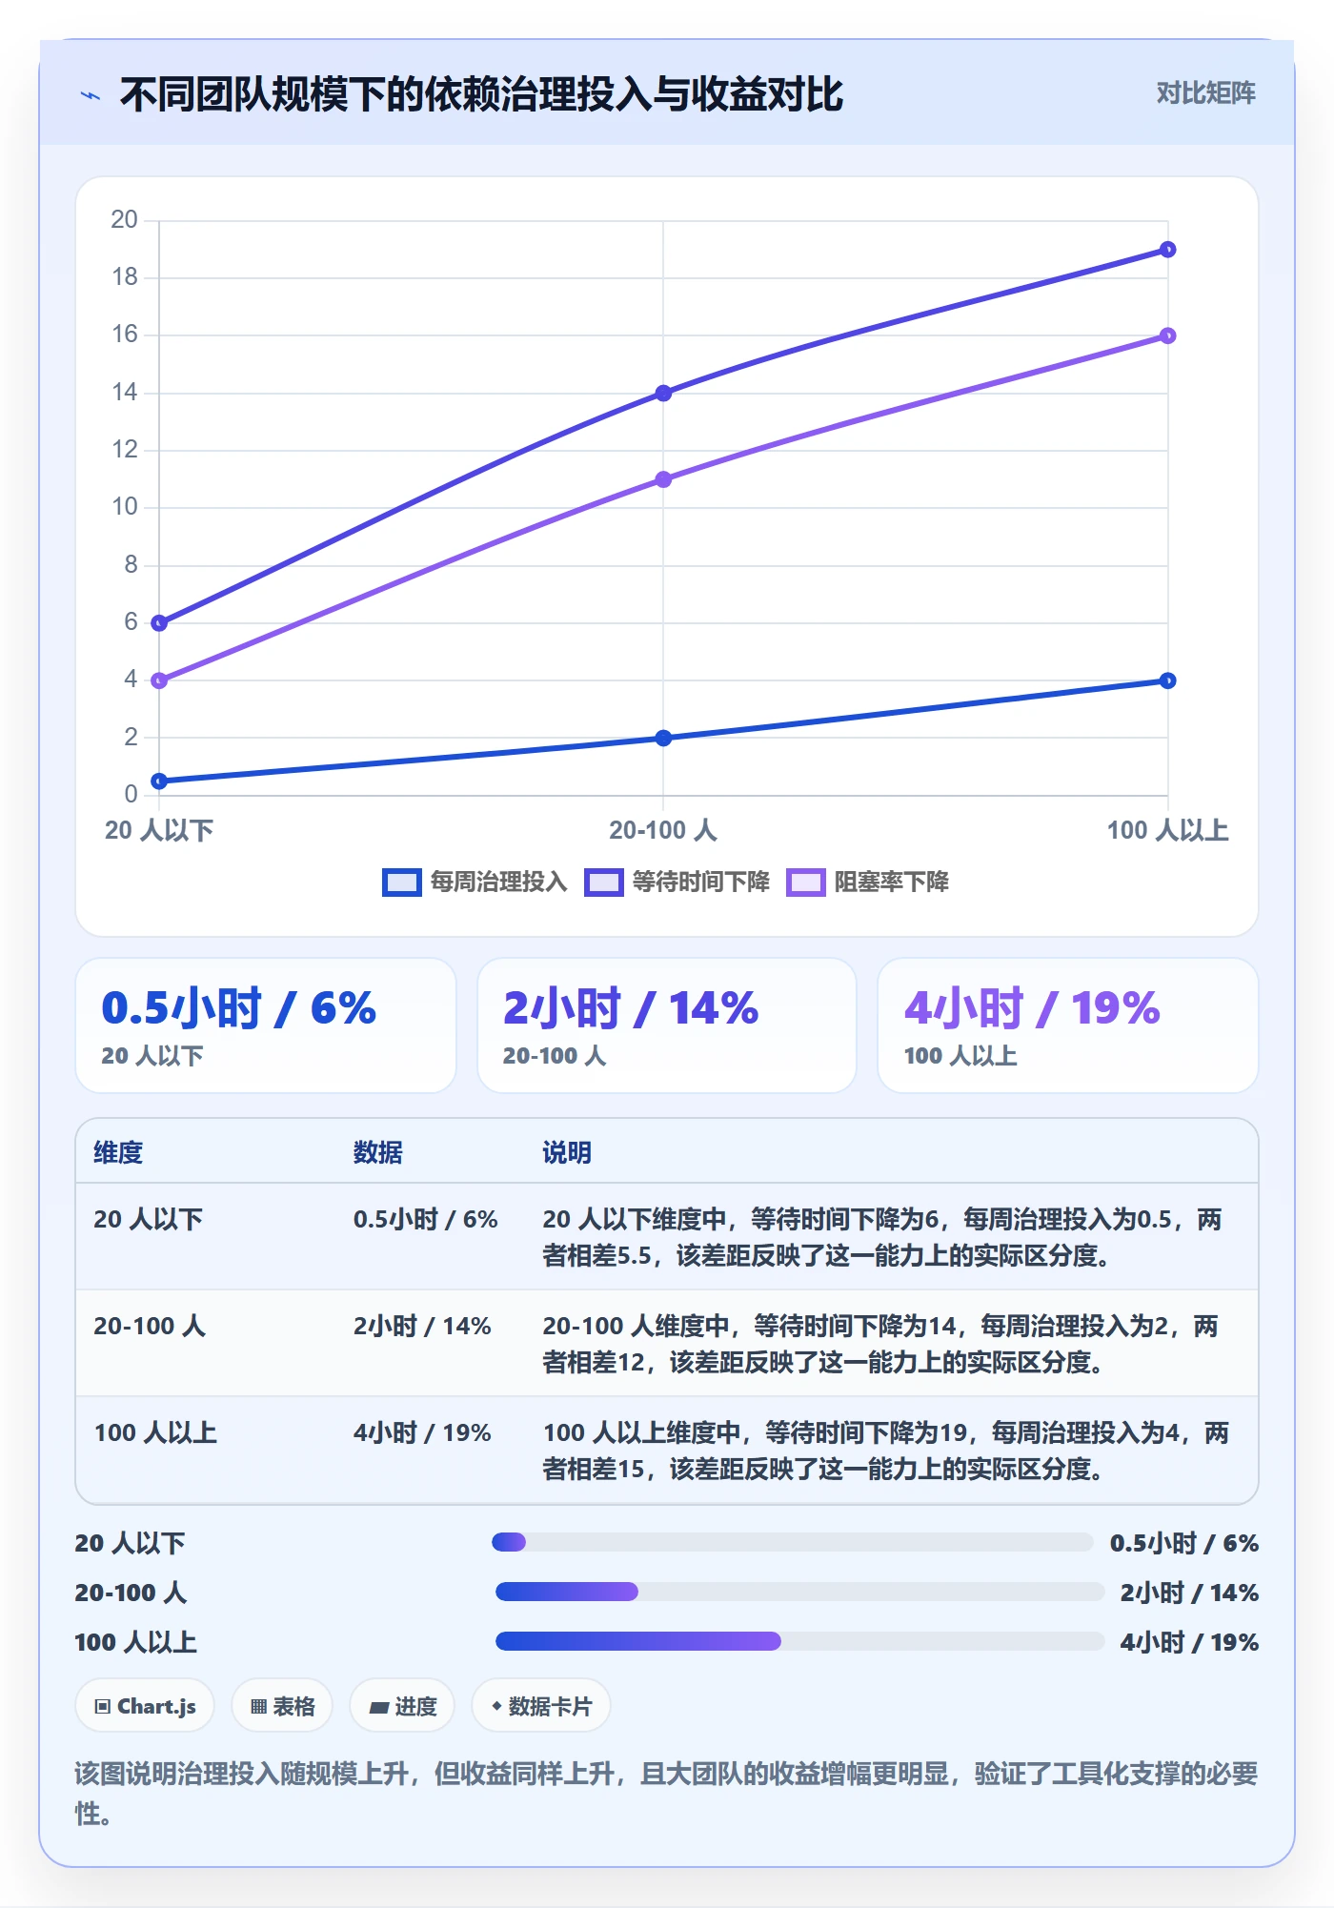Click the 每周治理投入 data point at 2
Screen dimensions: 1334x1908
pos(663,738)
